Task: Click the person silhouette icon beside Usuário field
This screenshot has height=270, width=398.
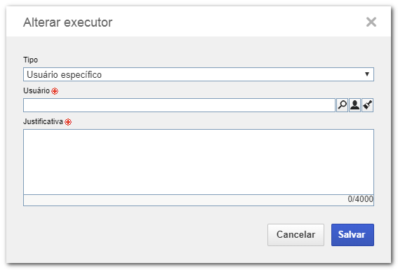Action: 355,105
